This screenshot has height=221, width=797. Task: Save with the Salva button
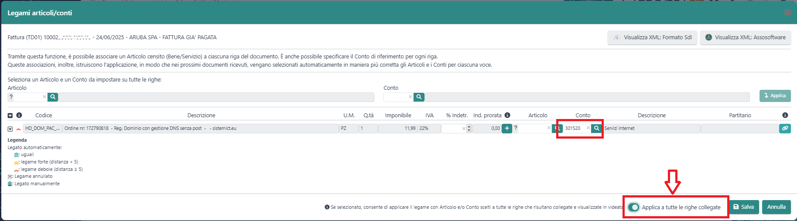click(744, 207)
